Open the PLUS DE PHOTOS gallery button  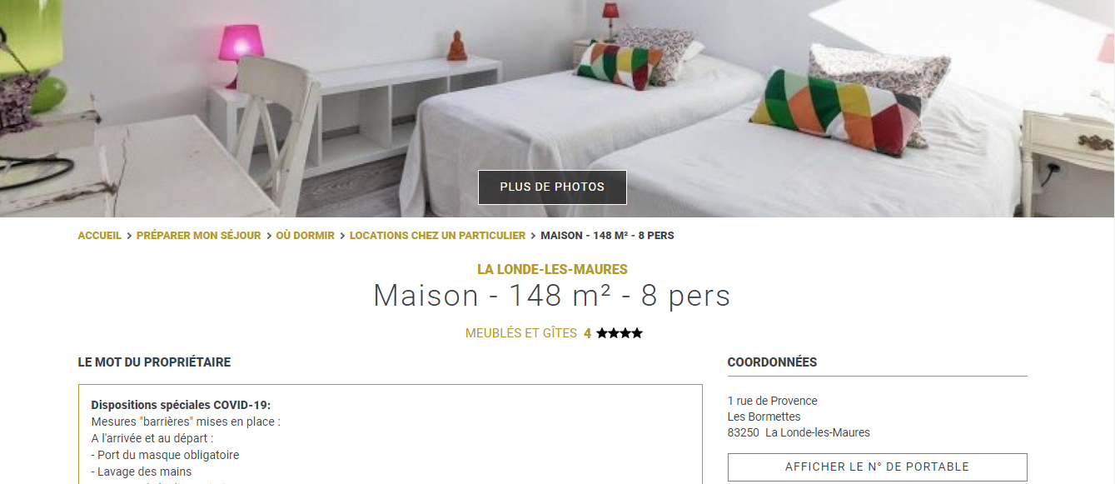[552, 187]
